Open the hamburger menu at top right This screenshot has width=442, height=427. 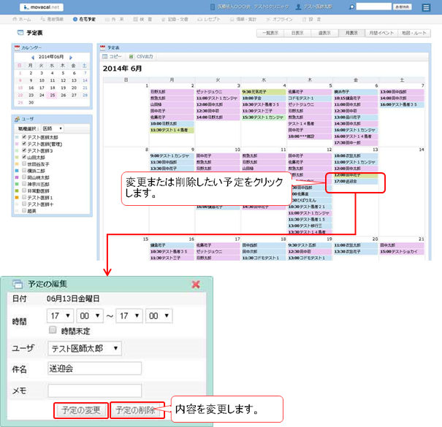(426, 7)
